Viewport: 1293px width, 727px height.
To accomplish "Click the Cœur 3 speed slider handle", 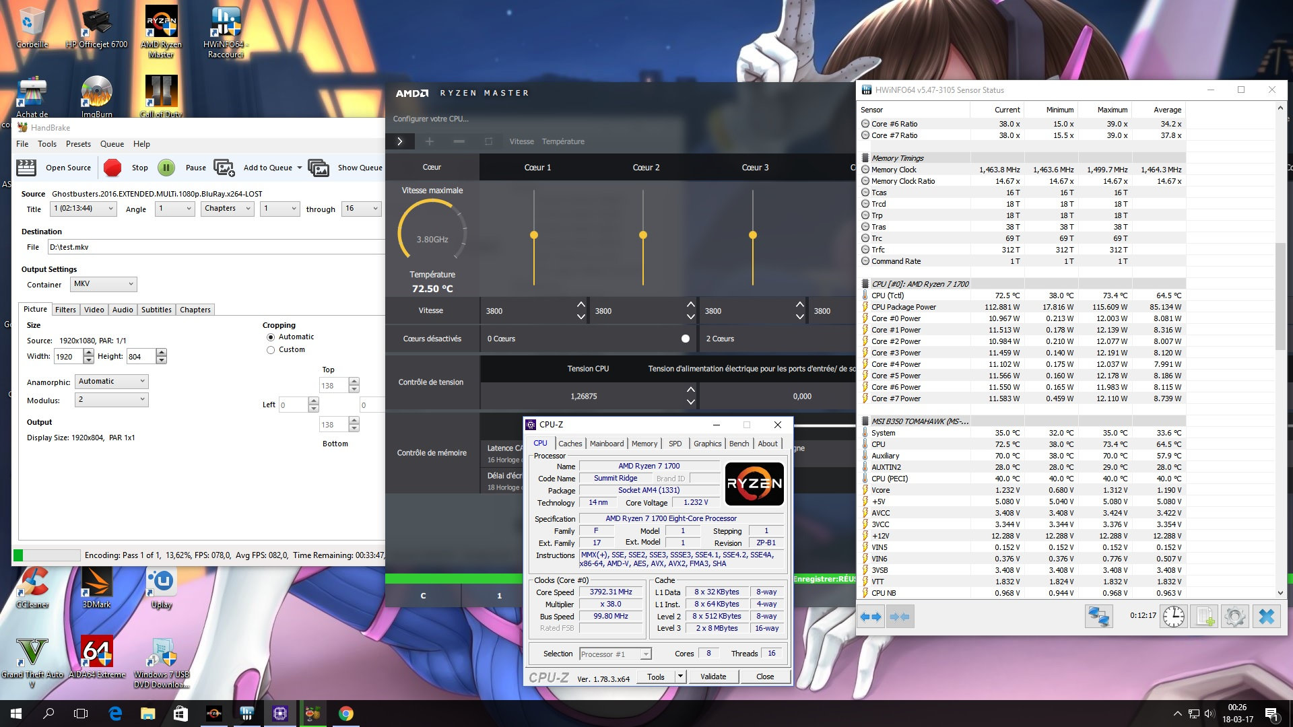I will click(x=753, y=235).
